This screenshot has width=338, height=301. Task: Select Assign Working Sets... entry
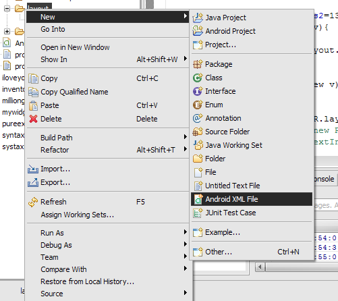pyautogui.click(x=108, y=215)
